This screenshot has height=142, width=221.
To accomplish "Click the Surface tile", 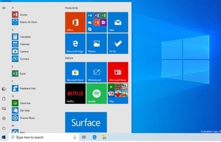I will [x=86, y=122].
